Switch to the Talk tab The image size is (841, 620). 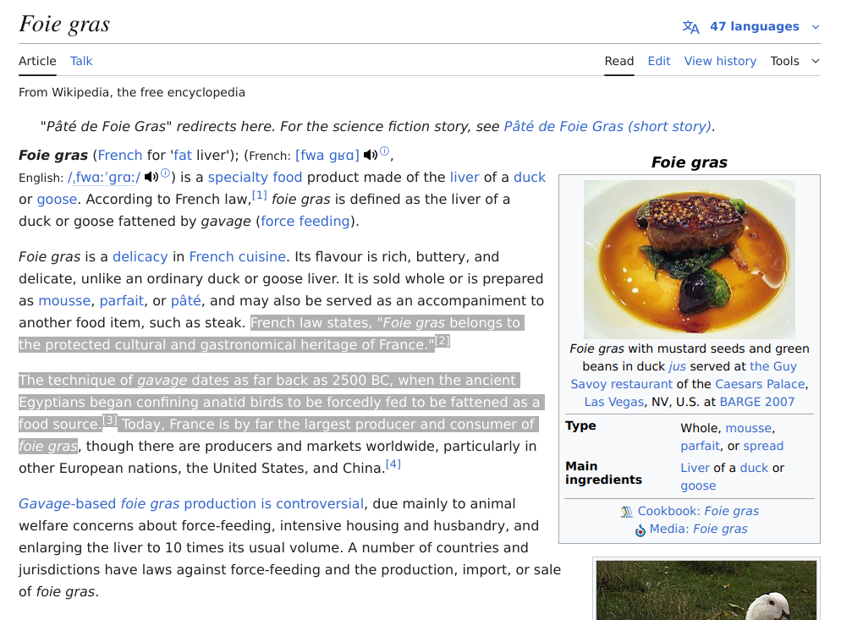coord(81,61)
